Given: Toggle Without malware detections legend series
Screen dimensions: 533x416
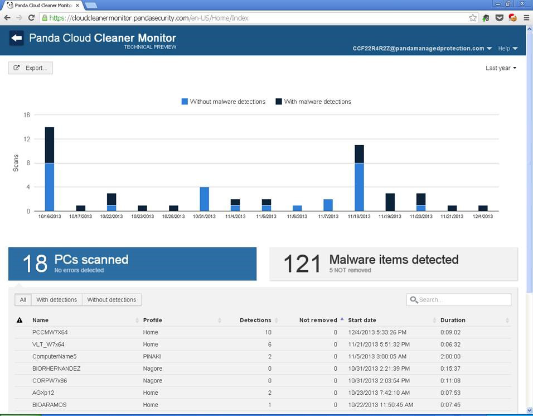Looking at the screenshot, I should [x=224, y=102].
